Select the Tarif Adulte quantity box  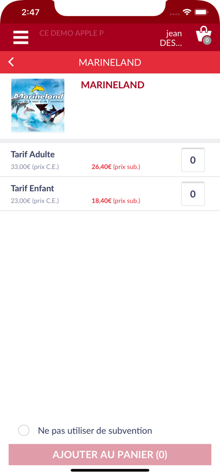click(193, 159)
